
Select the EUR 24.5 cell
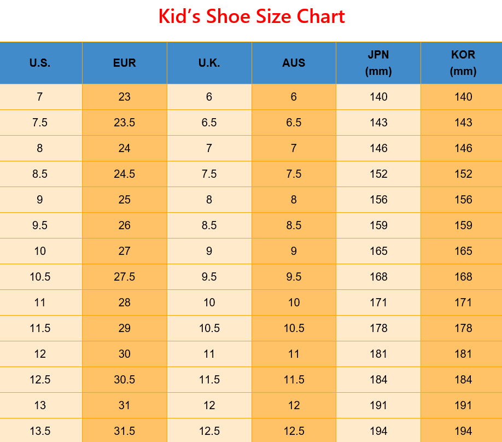pos(125,174)
